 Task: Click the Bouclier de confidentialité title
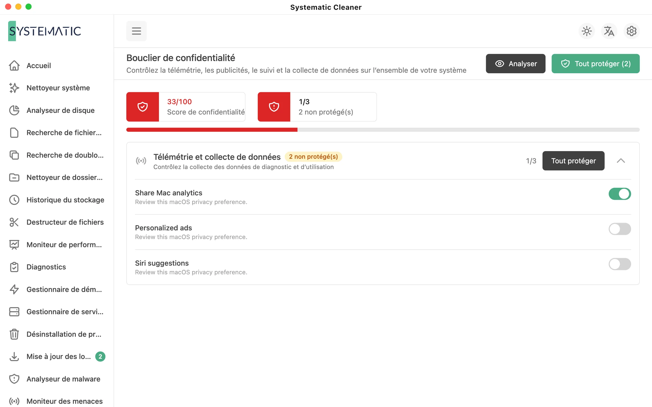click(x=181, y=58)
